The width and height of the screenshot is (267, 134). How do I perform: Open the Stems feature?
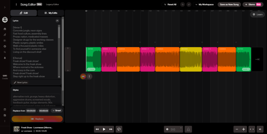(253, 4)
